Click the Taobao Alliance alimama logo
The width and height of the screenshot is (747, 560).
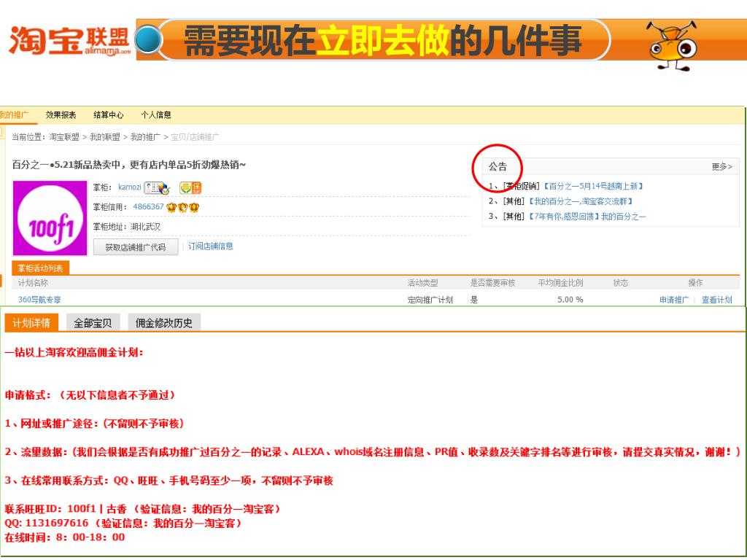click(70, 41)
